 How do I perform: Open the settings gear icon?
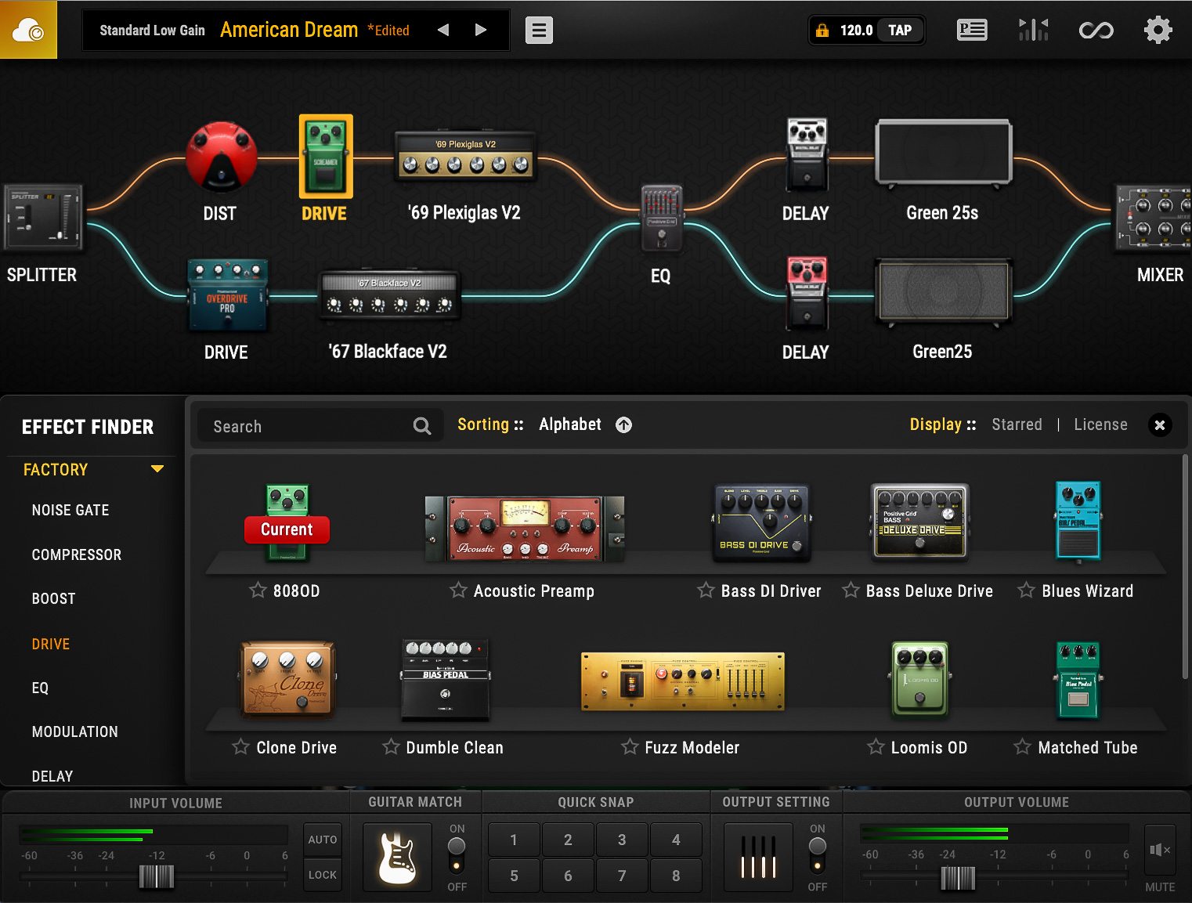tap(1158, 31)
